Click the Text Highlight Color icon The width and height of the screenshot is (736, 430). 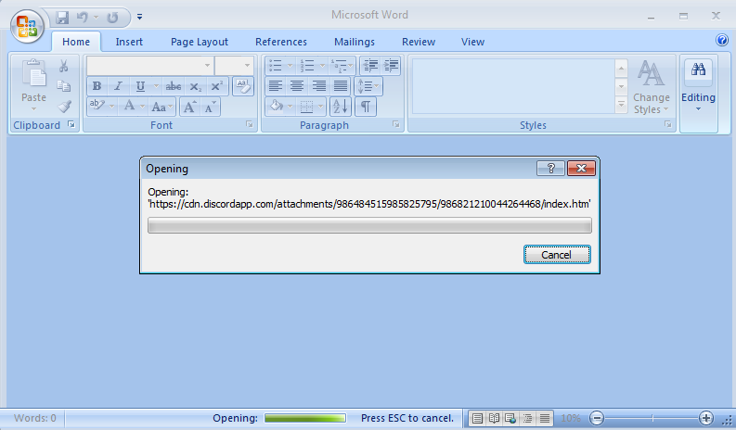(x=97, y=107)
